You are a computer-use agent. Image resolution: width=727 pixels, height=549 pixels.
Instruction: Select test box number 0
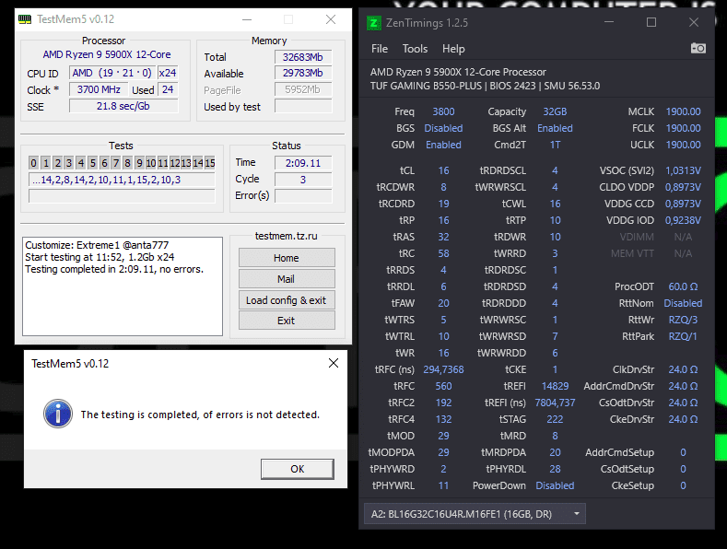point(33,163)
